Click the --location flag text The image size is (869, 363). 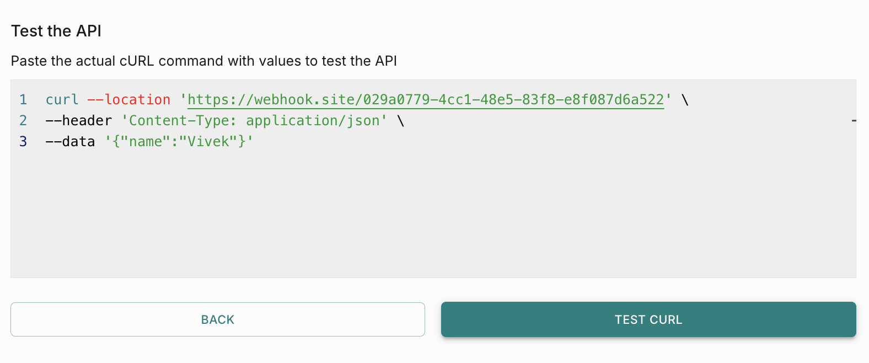(x=129, y=100)
